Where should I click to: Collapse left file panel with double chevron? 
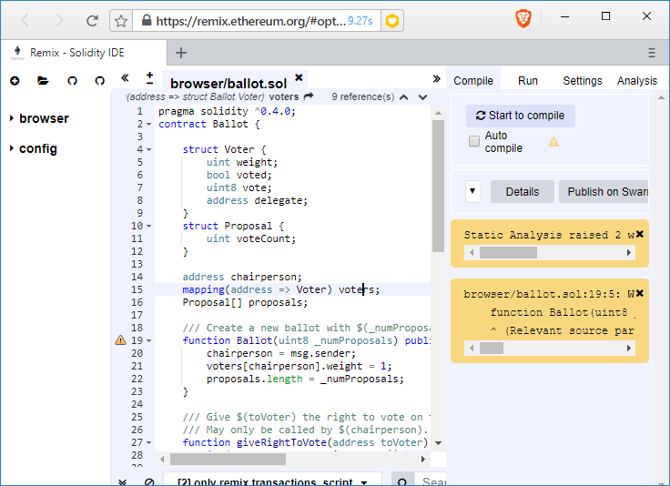tap(125, 77)
